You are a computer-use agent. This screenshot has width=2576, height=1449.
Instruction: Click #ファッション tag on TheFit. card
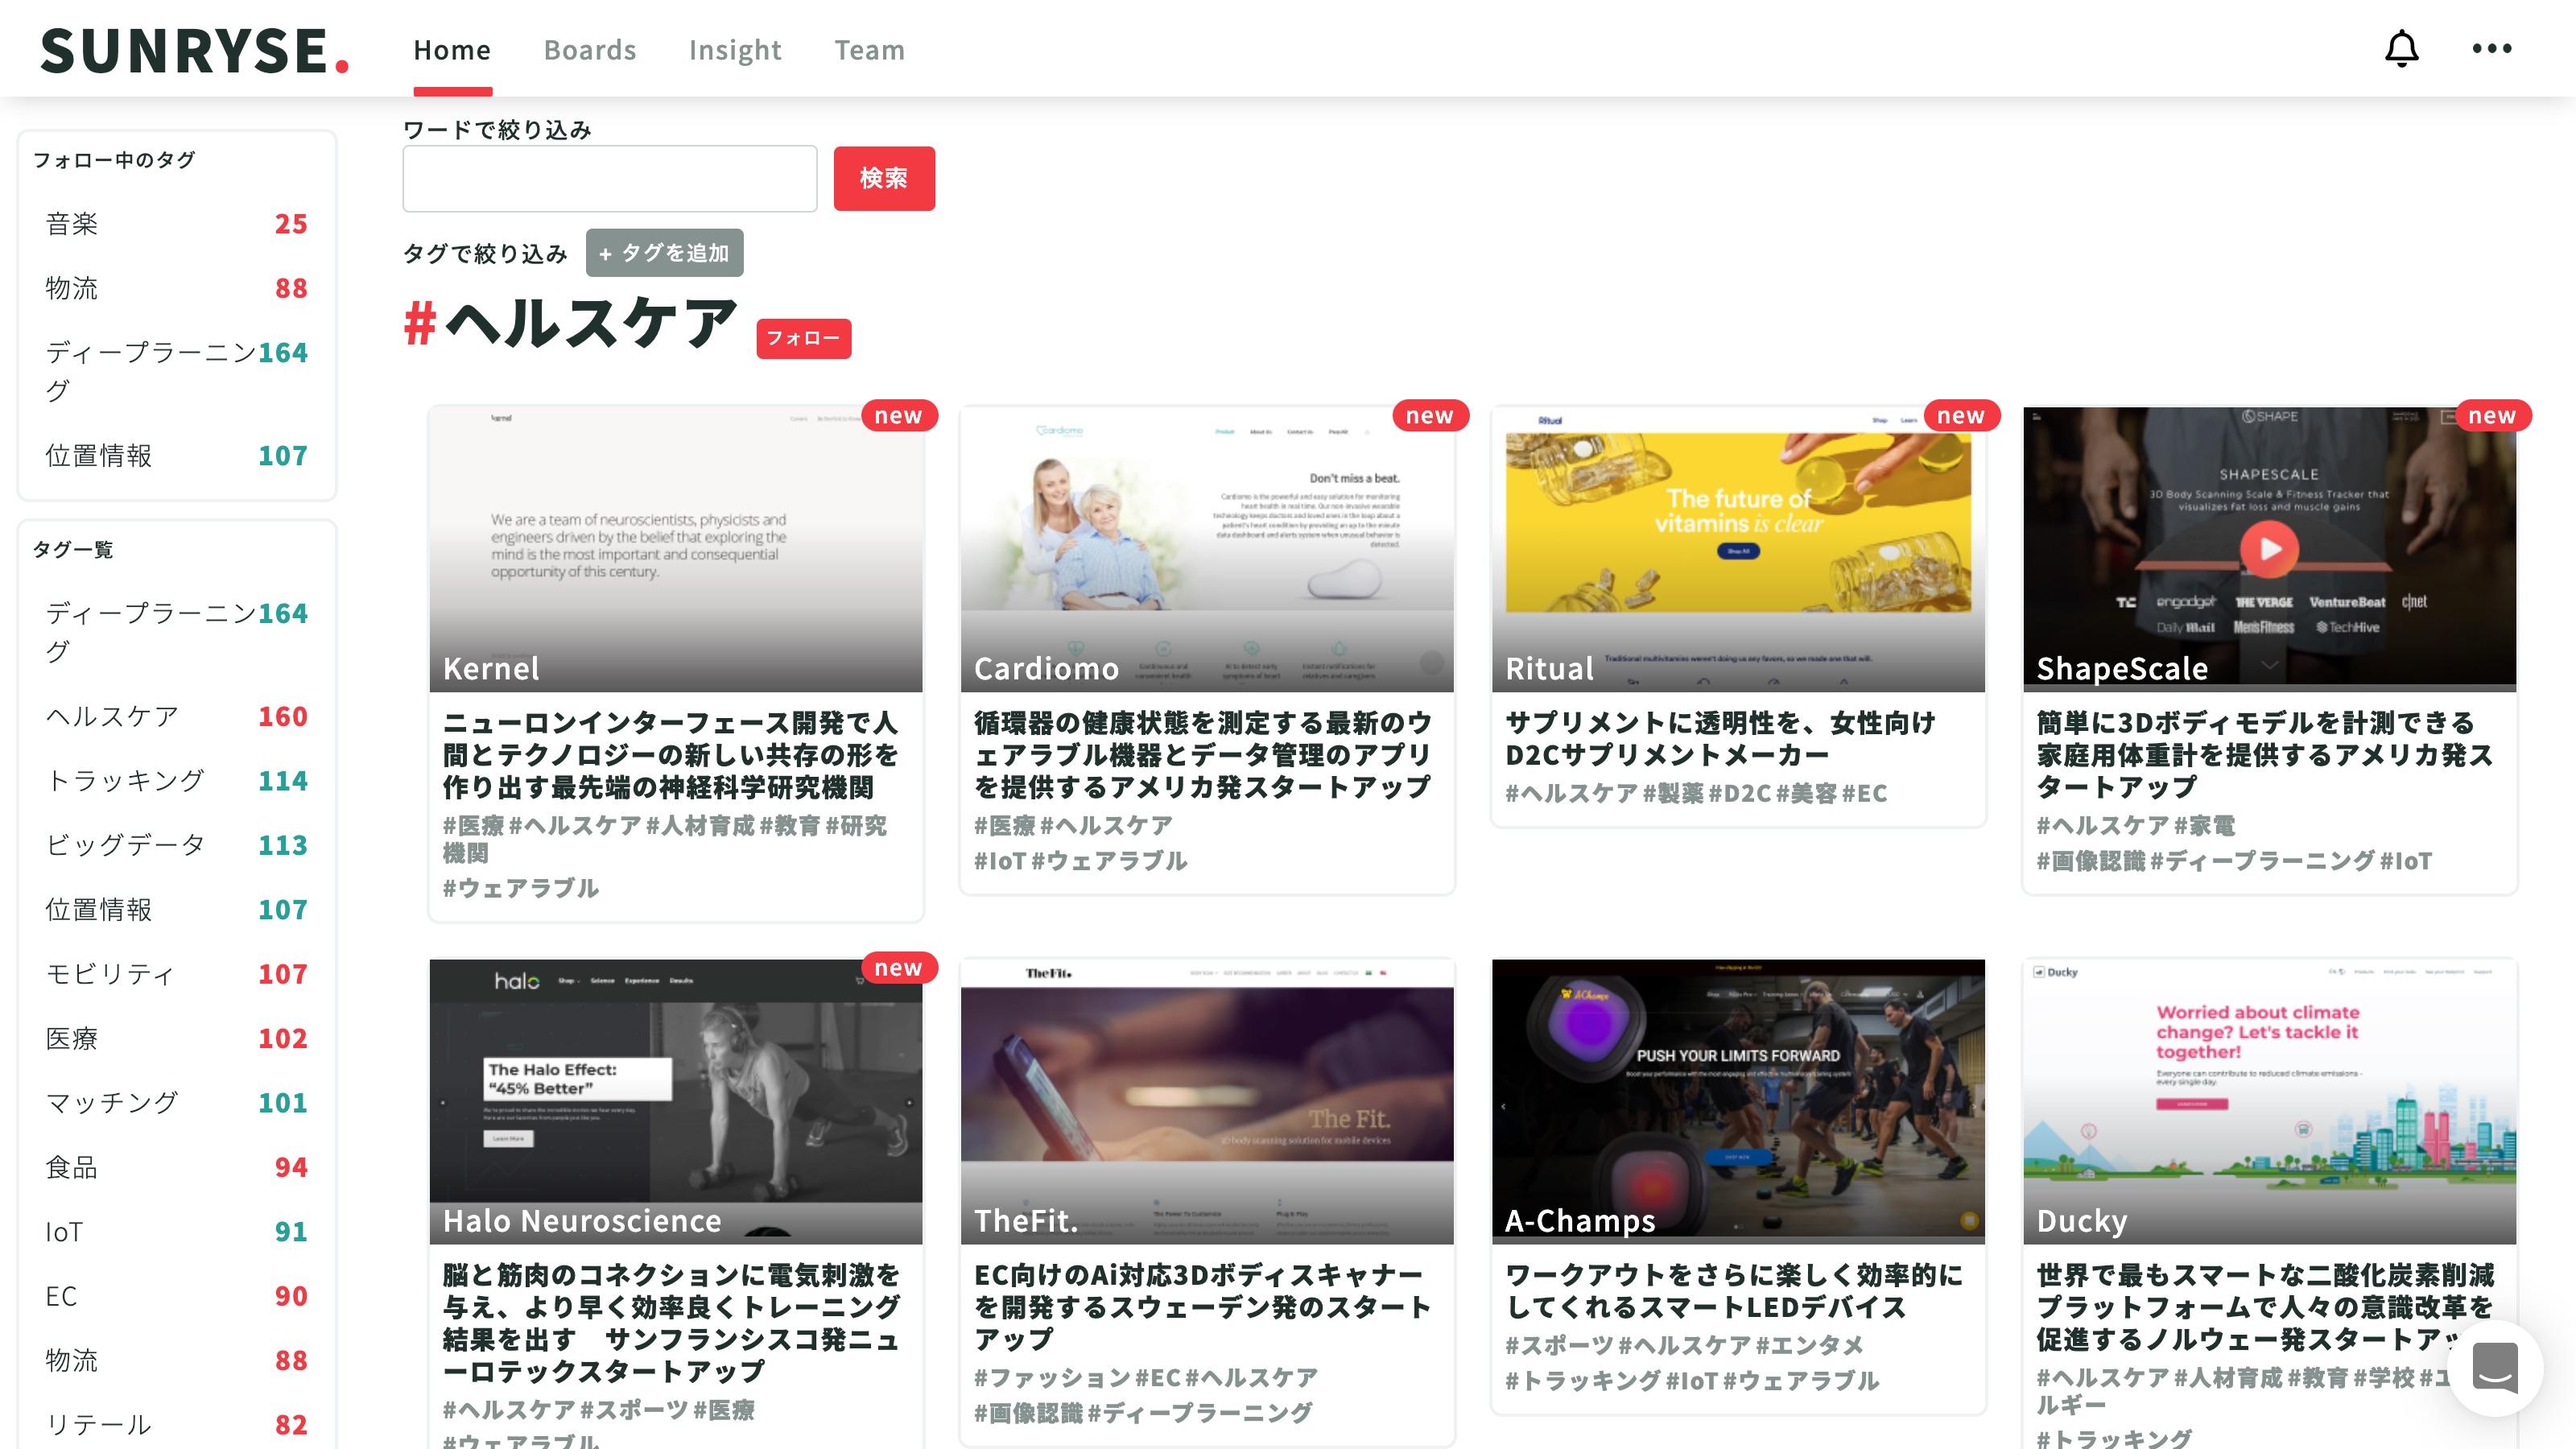pyautogui.click(x=1052, y=1378)
